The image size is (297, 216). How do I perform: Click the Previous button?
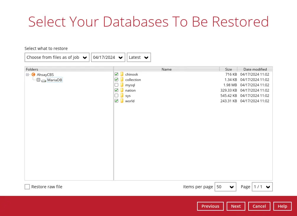(x=210, y=206)
